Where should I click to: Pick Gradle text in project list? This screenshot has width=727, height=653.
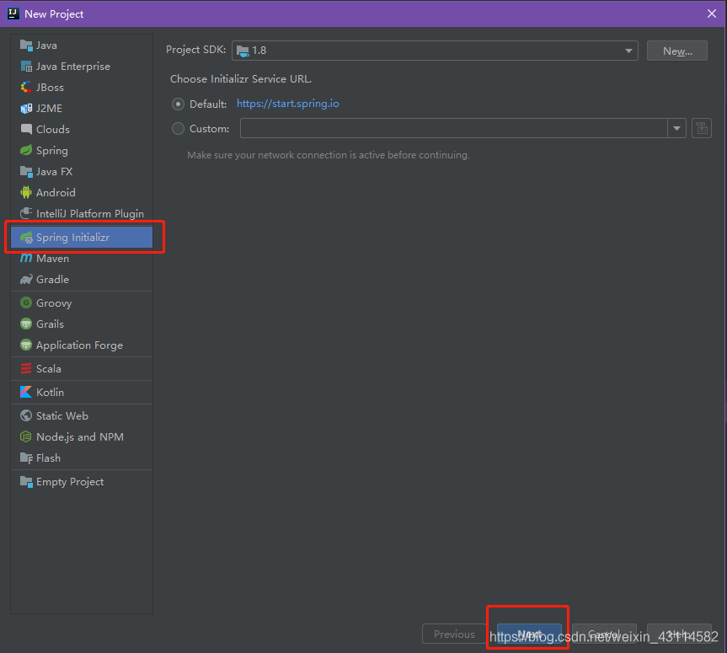(x=52, y=279)
